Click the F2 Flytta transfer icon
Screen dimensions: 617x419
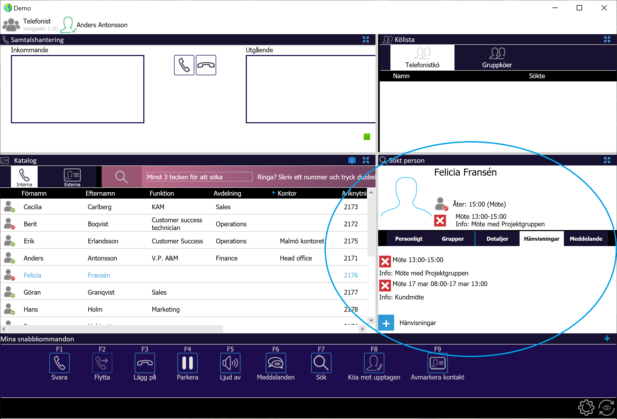[x=102, y=363]
